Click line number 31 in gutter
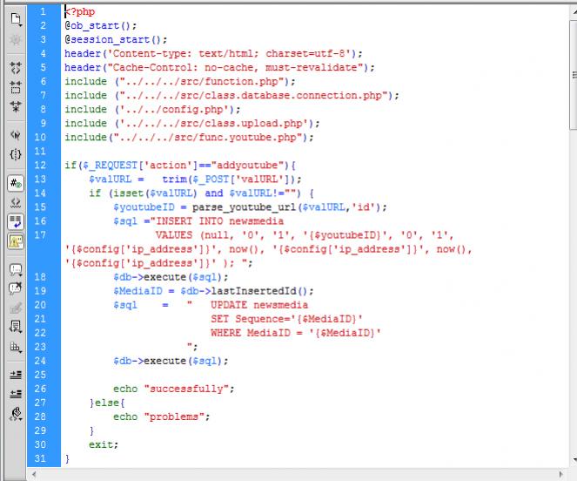The width and height of the screenshot is (577, 481). click(40, 458)
